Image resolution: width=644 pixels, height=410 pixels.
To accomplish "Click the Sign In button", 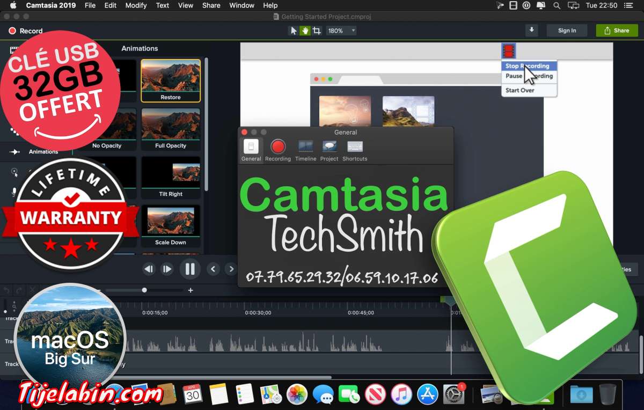I will point(567,31).
